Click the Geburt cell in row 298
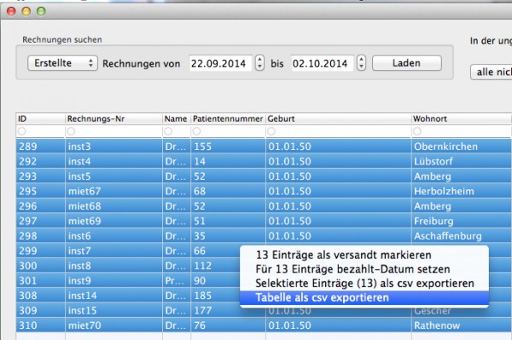Viewport: 512px width, 340px height. click(x=338, y=236)
